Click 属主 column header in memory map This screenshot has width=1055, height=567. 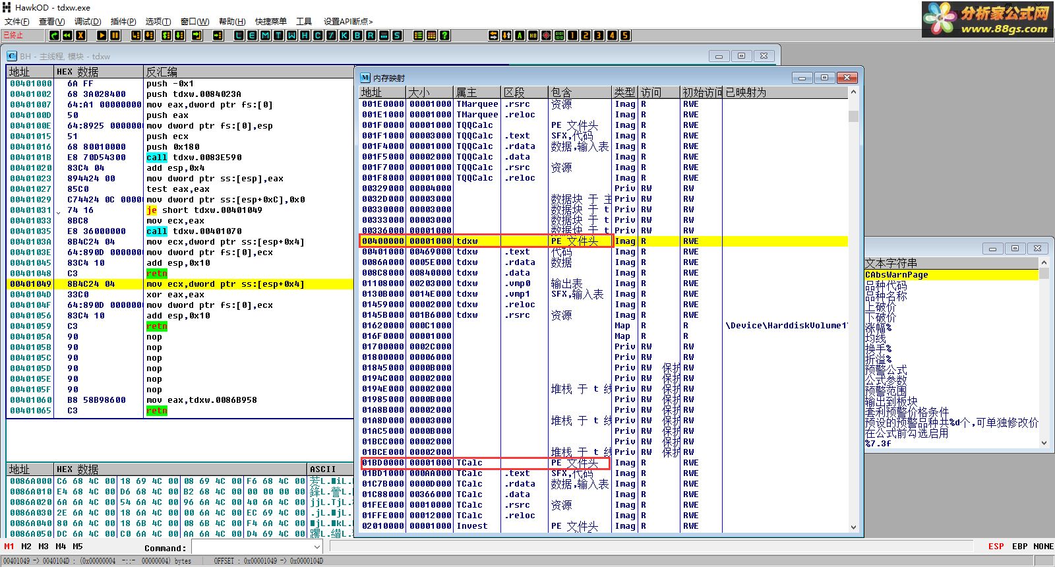tap(477, 92)
